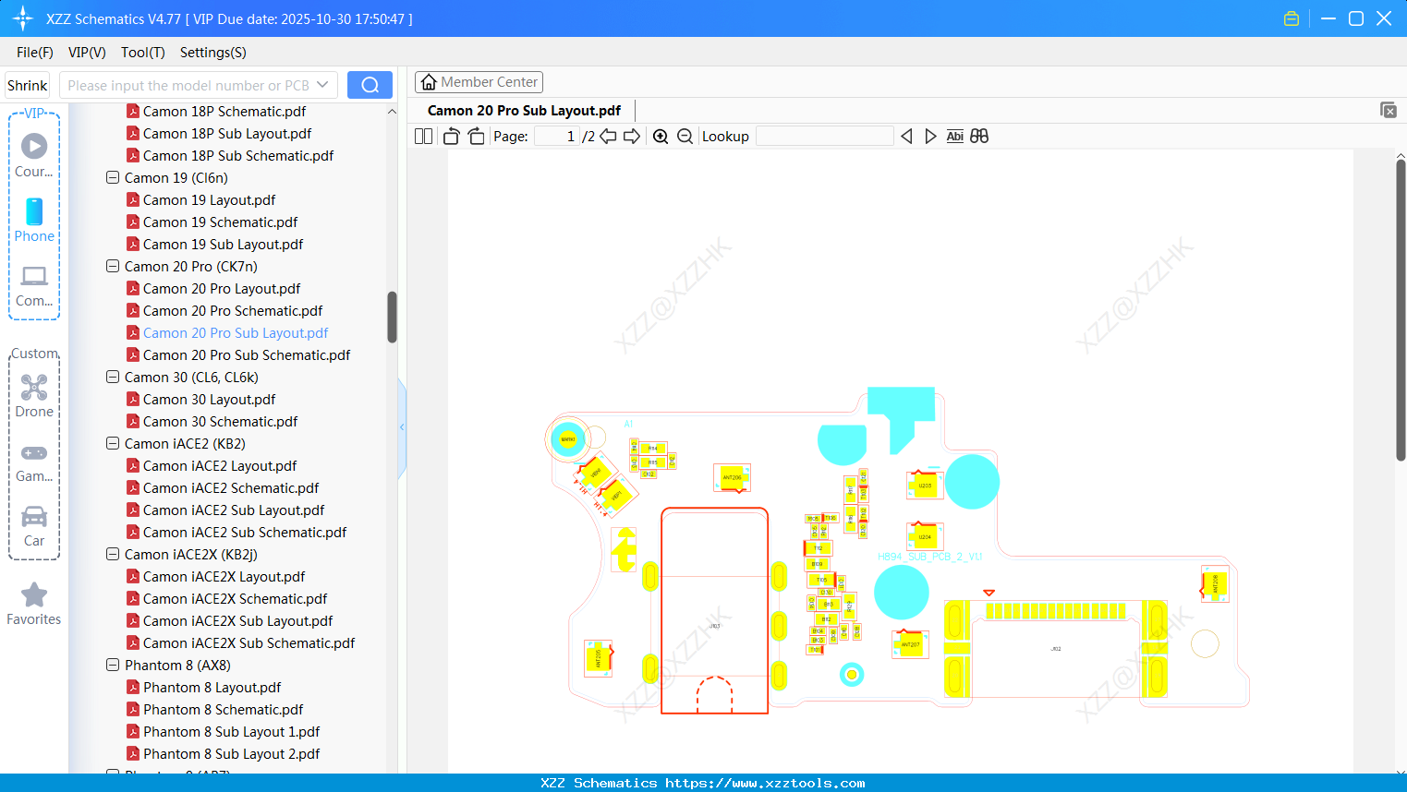Open the Favorites star
Viewport: 1407px width, 792px height.
click(x=34, y=604)
